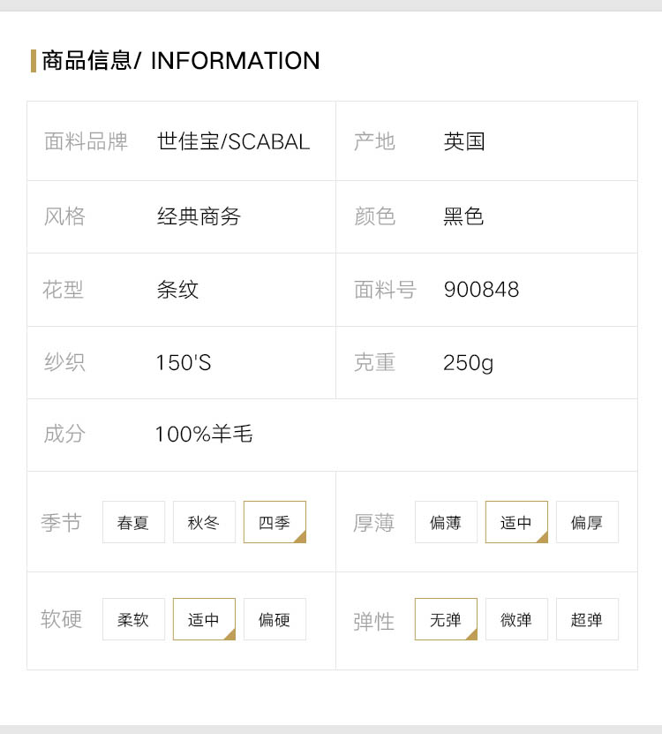Click the weight value 250g
Image resolution: width=662 pixels, height=734 pixels.
(x=469, y=363)
